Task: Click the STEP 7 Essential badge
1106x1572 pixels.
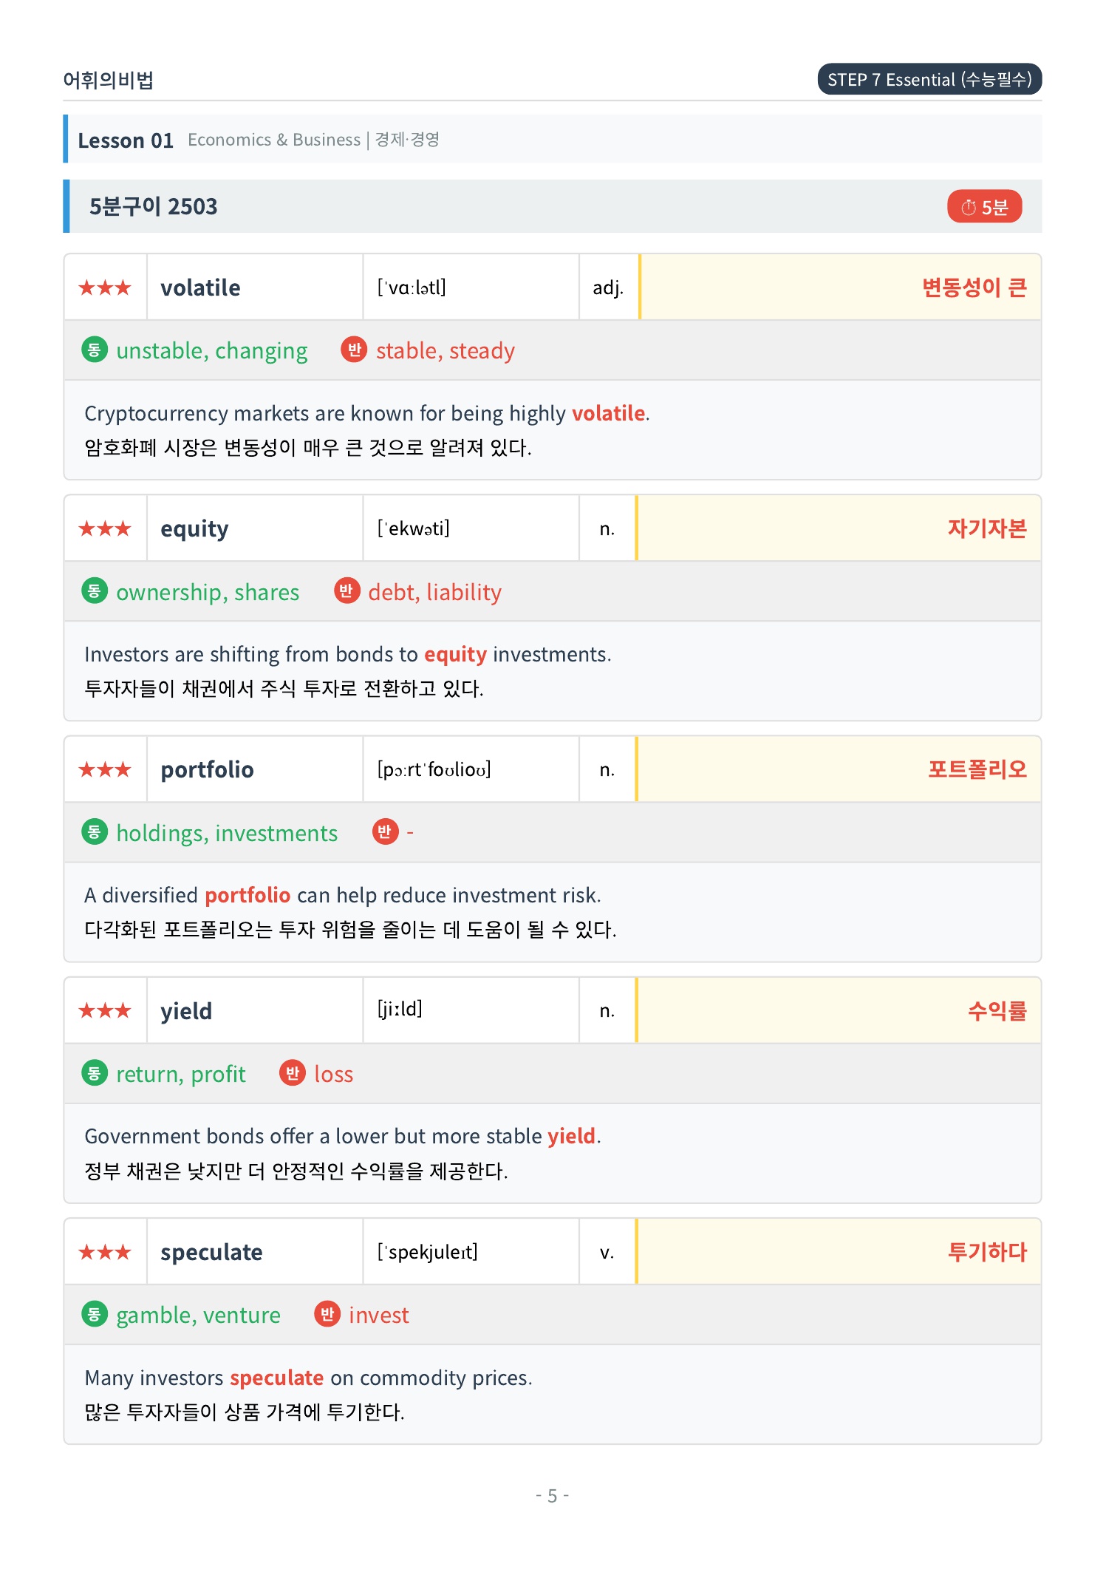Action: (x=929, y=79)
